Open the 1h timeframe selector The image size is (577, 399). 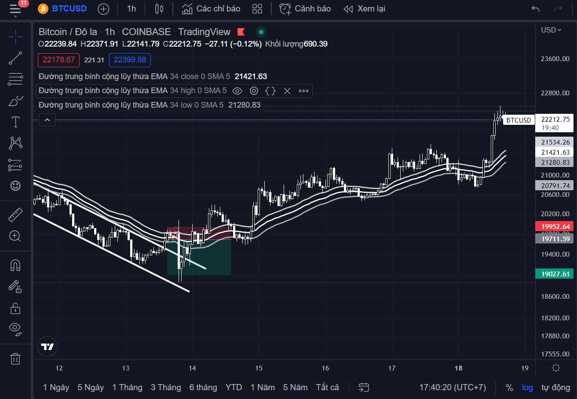tap(131, 9)
